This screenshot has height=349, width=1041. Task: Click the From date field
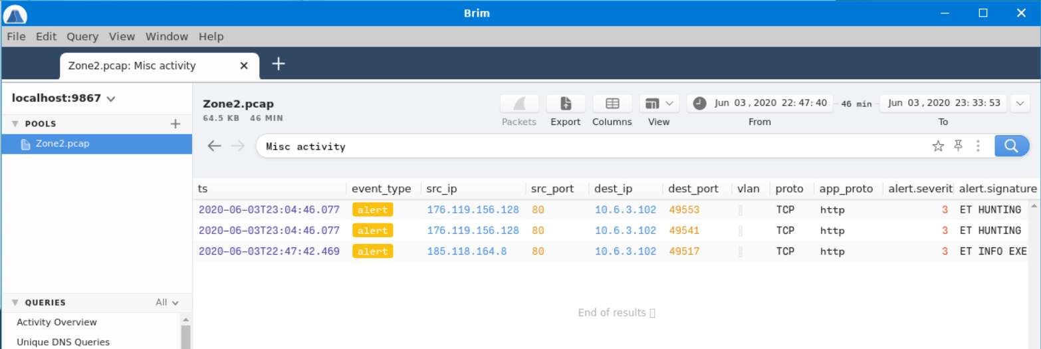tap(760, 103)
